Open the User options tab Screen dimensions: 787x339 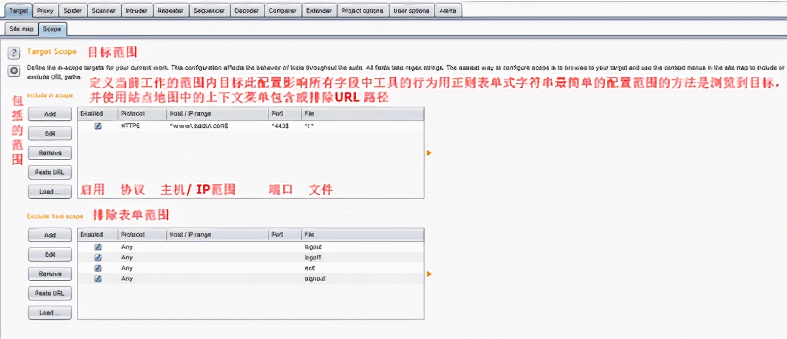[412, 11]
